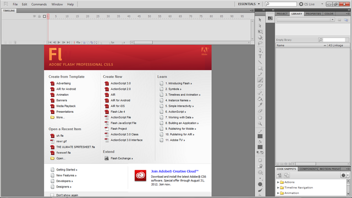Image resolution: width=352 pixels, height=198 pixels.
Task: Select the Selection (arrow) tool
Action: (260, 20)
